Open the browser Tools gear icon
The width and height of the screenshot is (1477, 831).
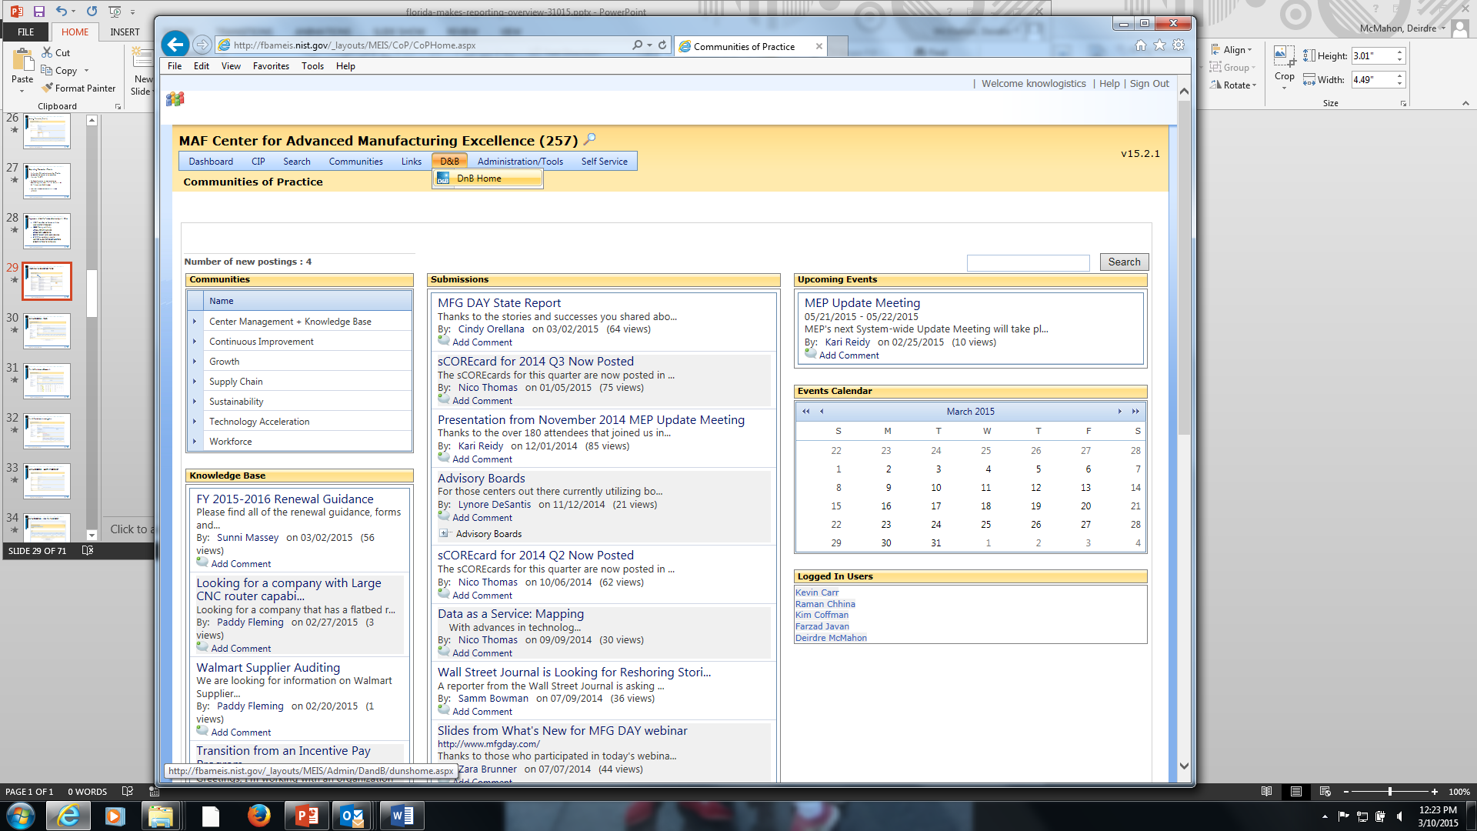1179,45
